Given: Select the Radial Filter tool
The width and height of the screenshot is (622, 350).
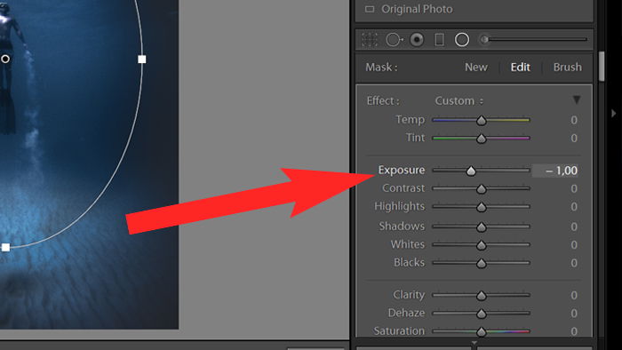Looking at the screenshot, I should (x=462, y=40).
